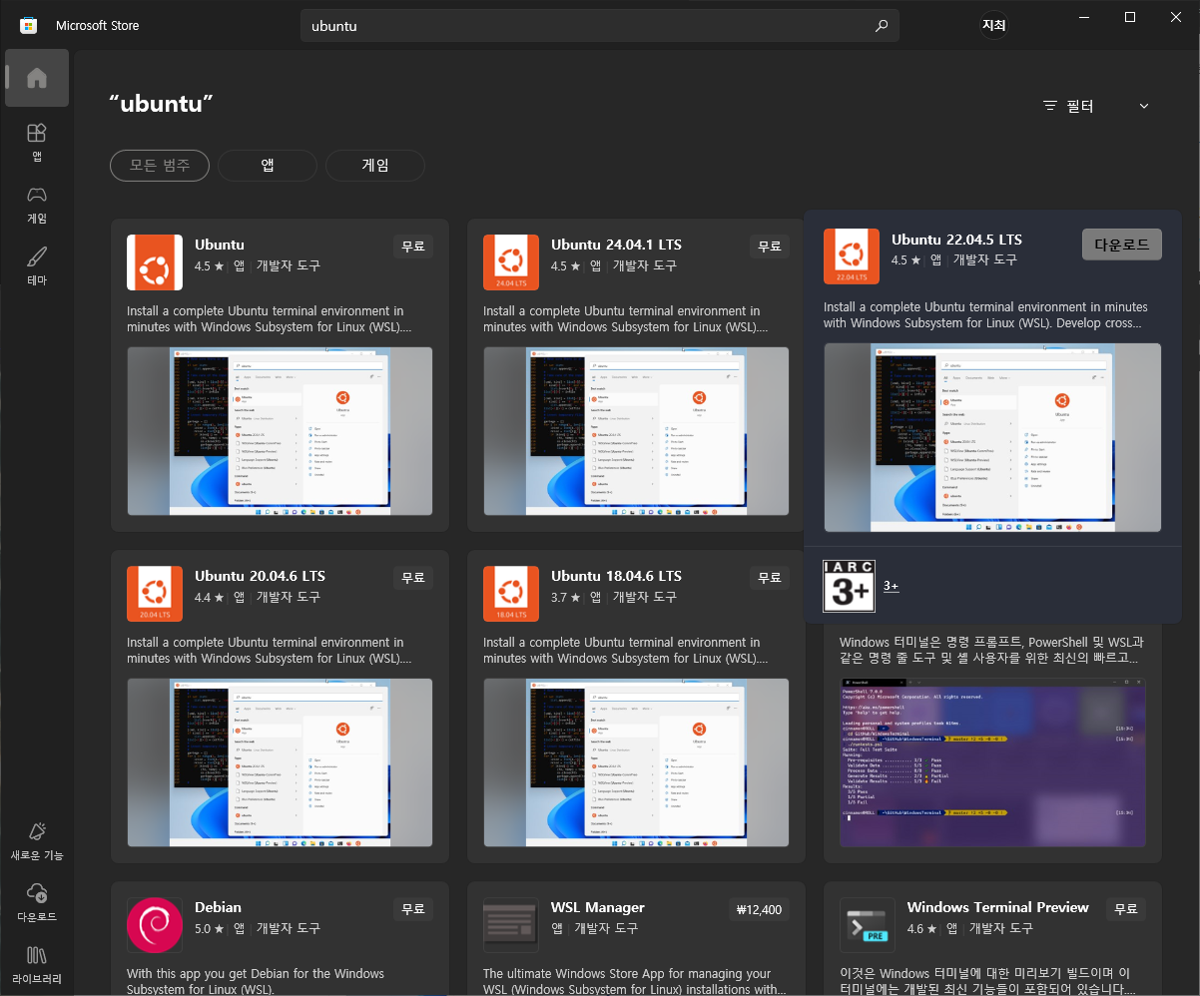Expand the 필터 dropdown chevron

[1144, 106]
